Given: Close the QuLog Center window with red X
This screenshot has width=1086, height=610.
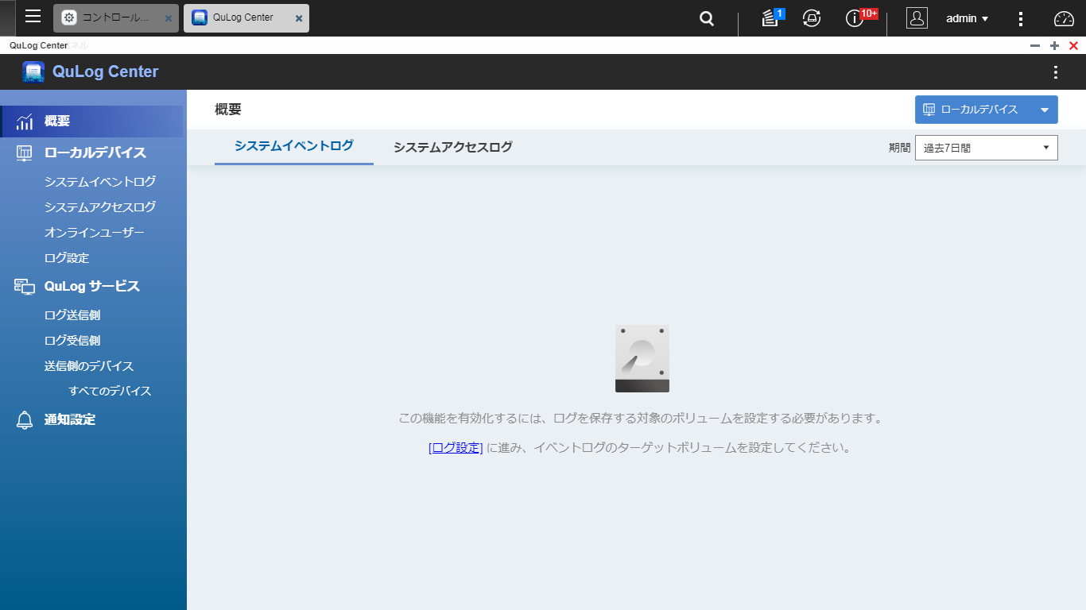Looking at the screenshot, I should tap(1074, 46).
